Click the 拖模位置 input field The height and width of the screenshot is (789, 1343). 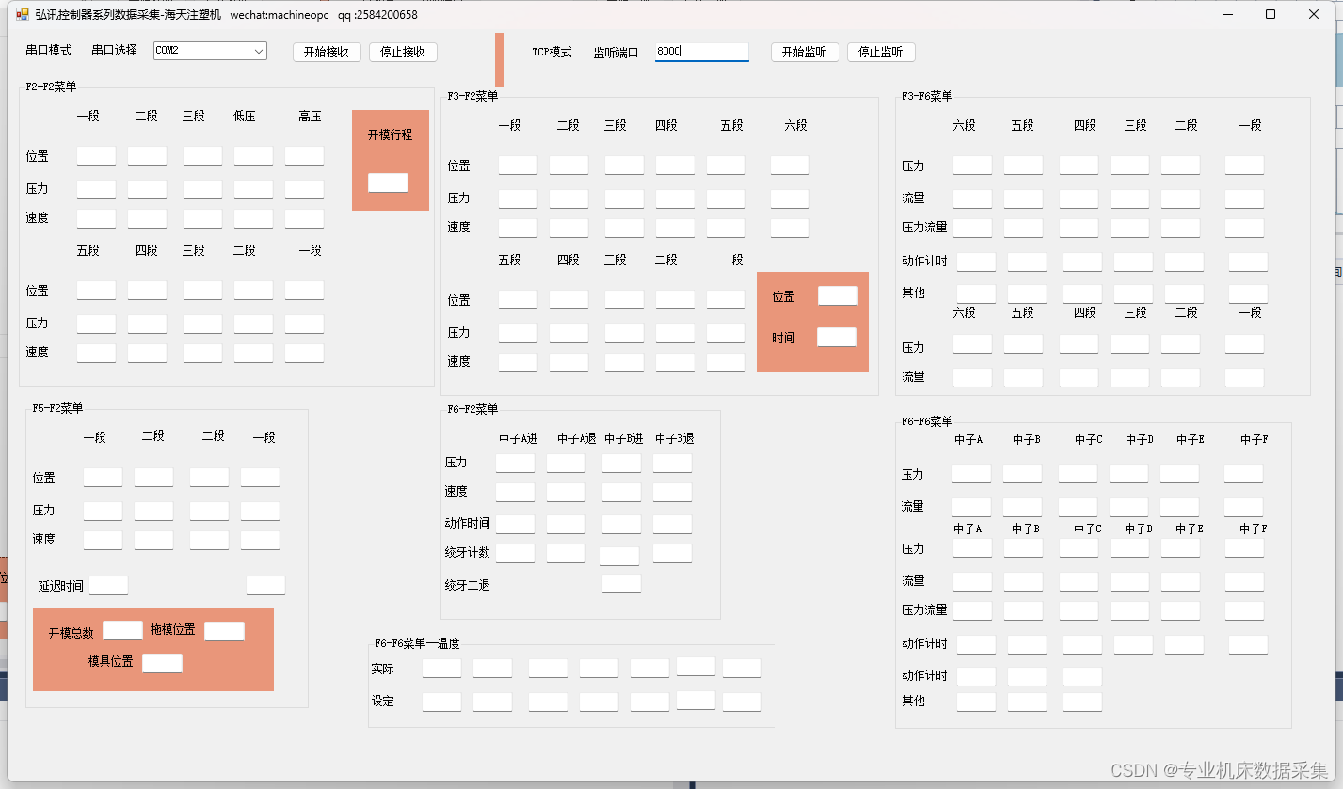tap(224, 631)
